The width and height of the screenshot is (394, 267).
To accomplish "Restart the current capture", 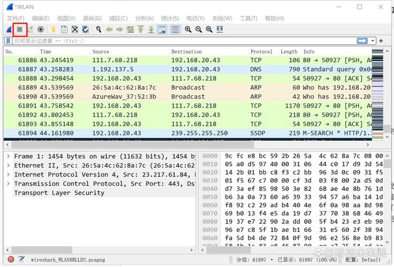I will (x=30, y=29).
